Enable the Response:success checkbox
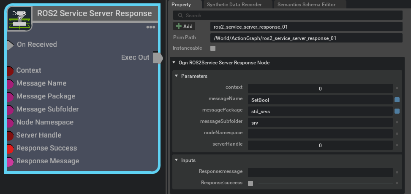 (x=250, y=183)
